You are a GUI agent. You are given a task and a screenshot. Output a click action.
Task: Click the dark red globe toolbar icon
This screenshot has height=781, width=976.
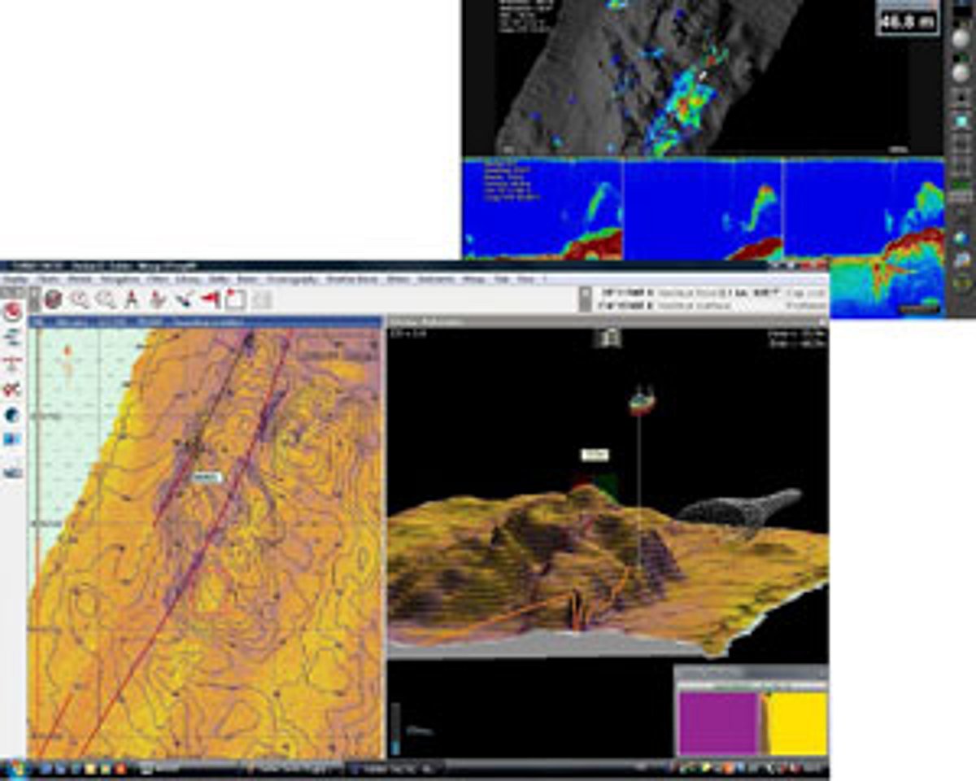[x=54, y=299]
